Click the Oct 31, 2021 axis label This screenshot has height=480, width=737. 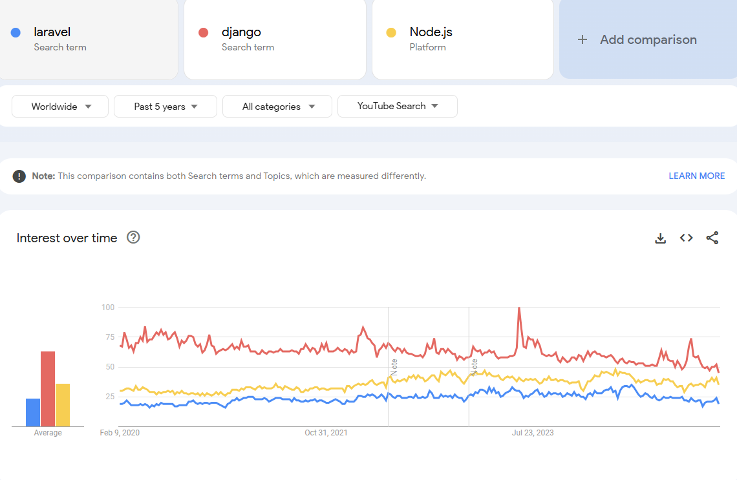[326, 433]
